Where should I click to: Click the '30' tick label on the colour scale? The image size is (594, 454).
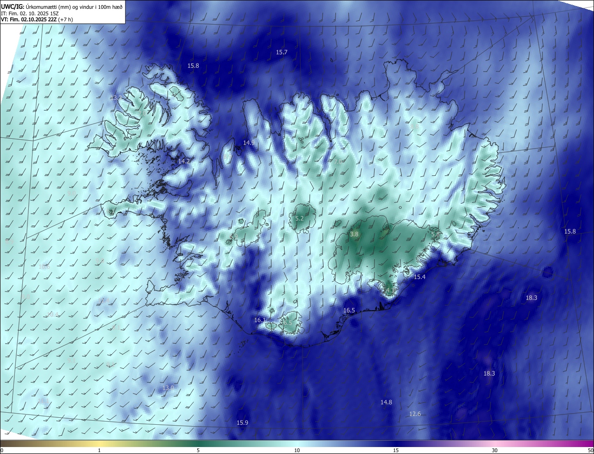tap(495, 450)
